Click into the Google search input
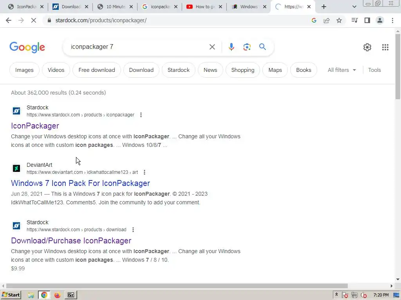 point(138,47)
